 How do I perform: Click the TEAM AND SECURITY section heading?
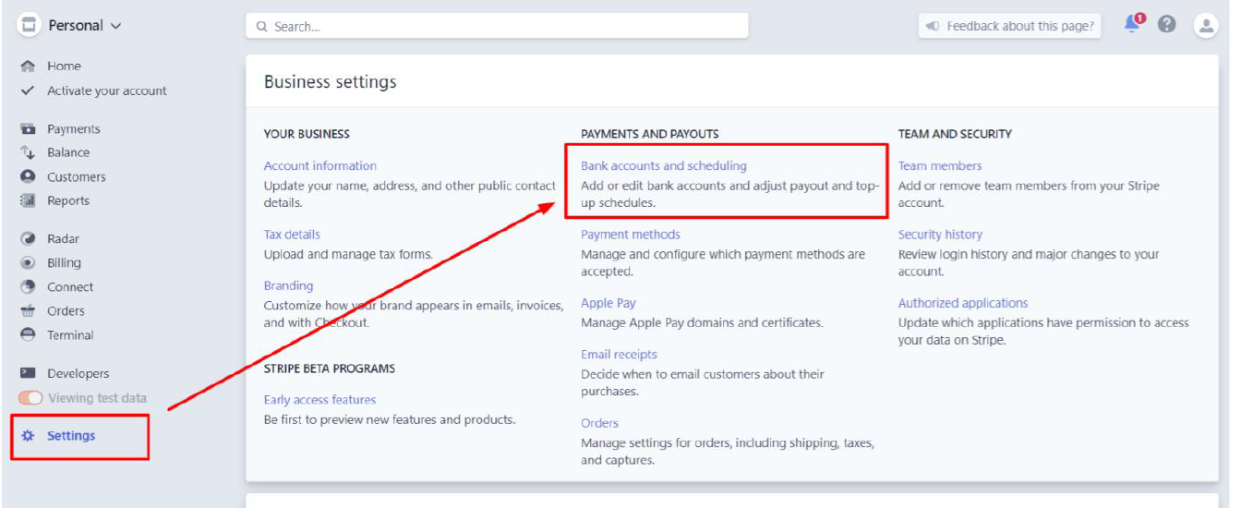pos(955,134)
